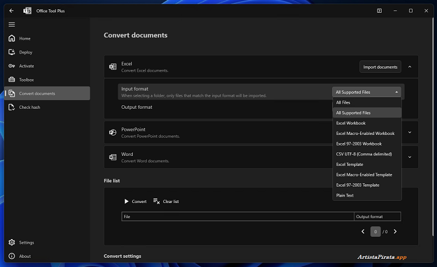Click the Clear list button label

[171, 201]
